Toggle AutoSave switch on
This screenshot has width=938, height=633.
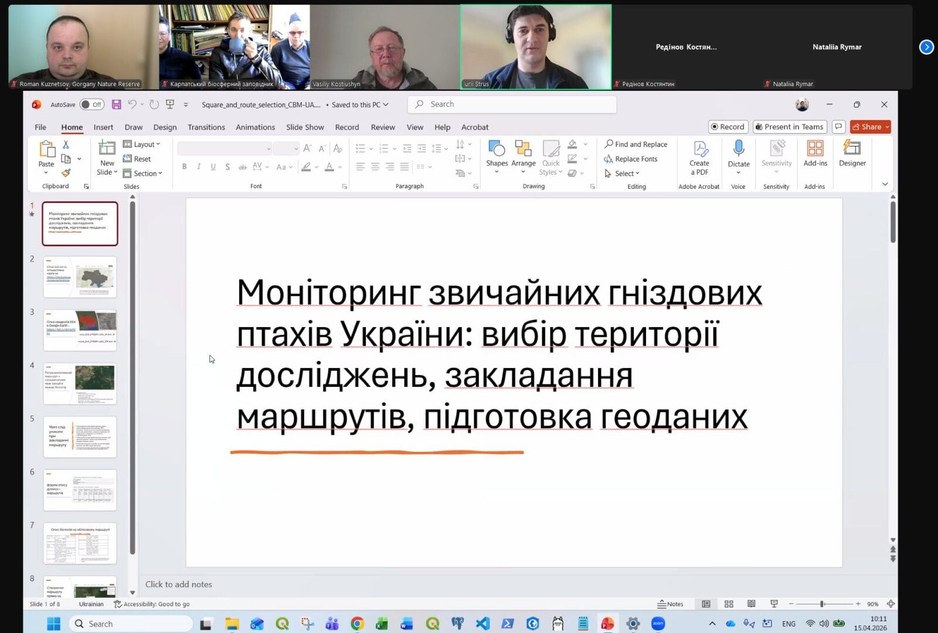point(92,104)
